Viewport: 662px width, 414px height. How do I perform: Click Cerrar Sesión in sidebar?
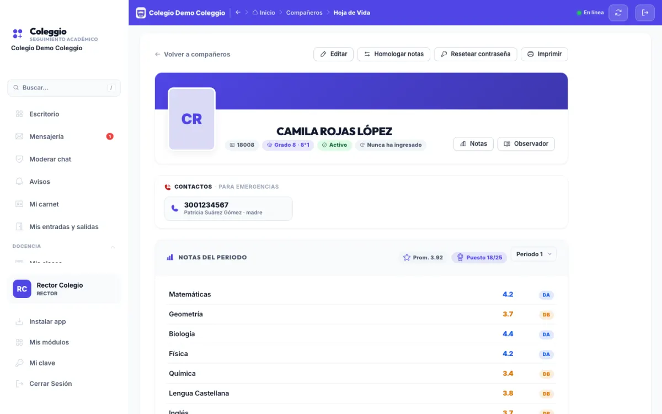point(64,384)
